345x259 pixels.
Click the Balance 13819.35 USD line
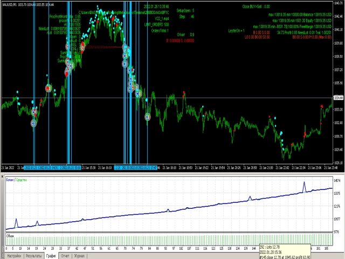[x=300, y=15]
